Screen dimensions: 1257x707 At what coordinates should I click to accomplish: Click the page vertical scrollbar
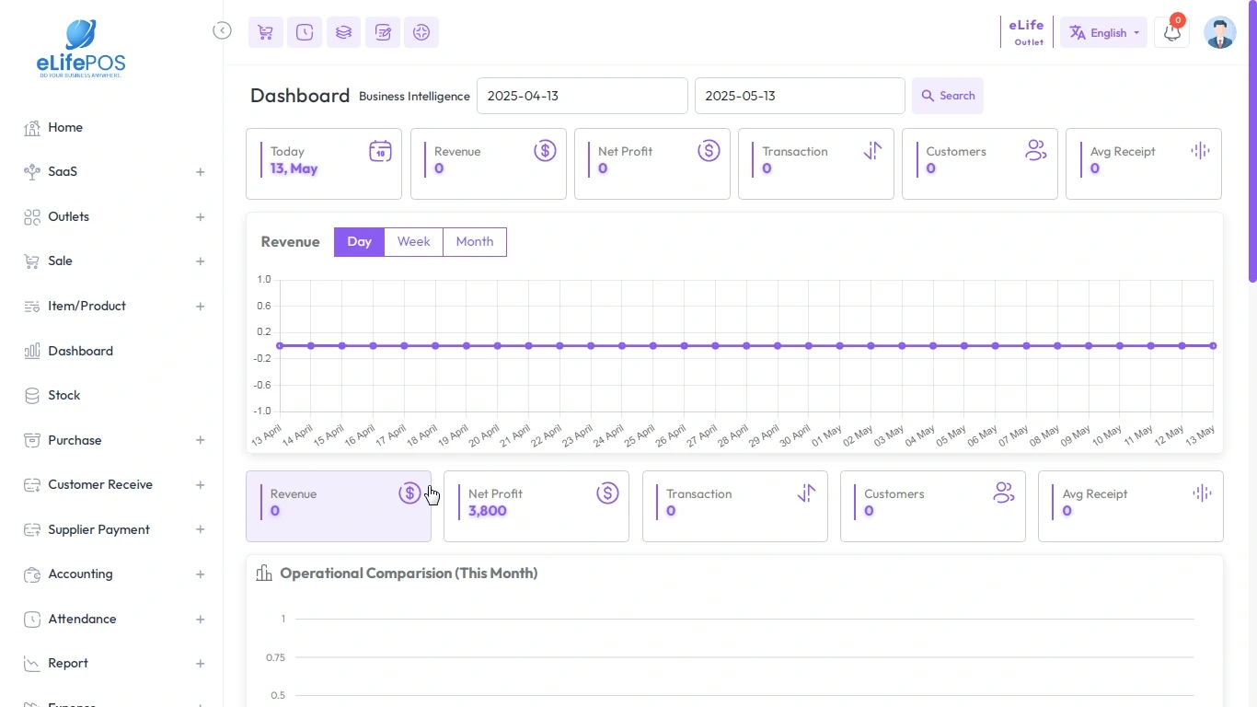tap(1251, 138)
